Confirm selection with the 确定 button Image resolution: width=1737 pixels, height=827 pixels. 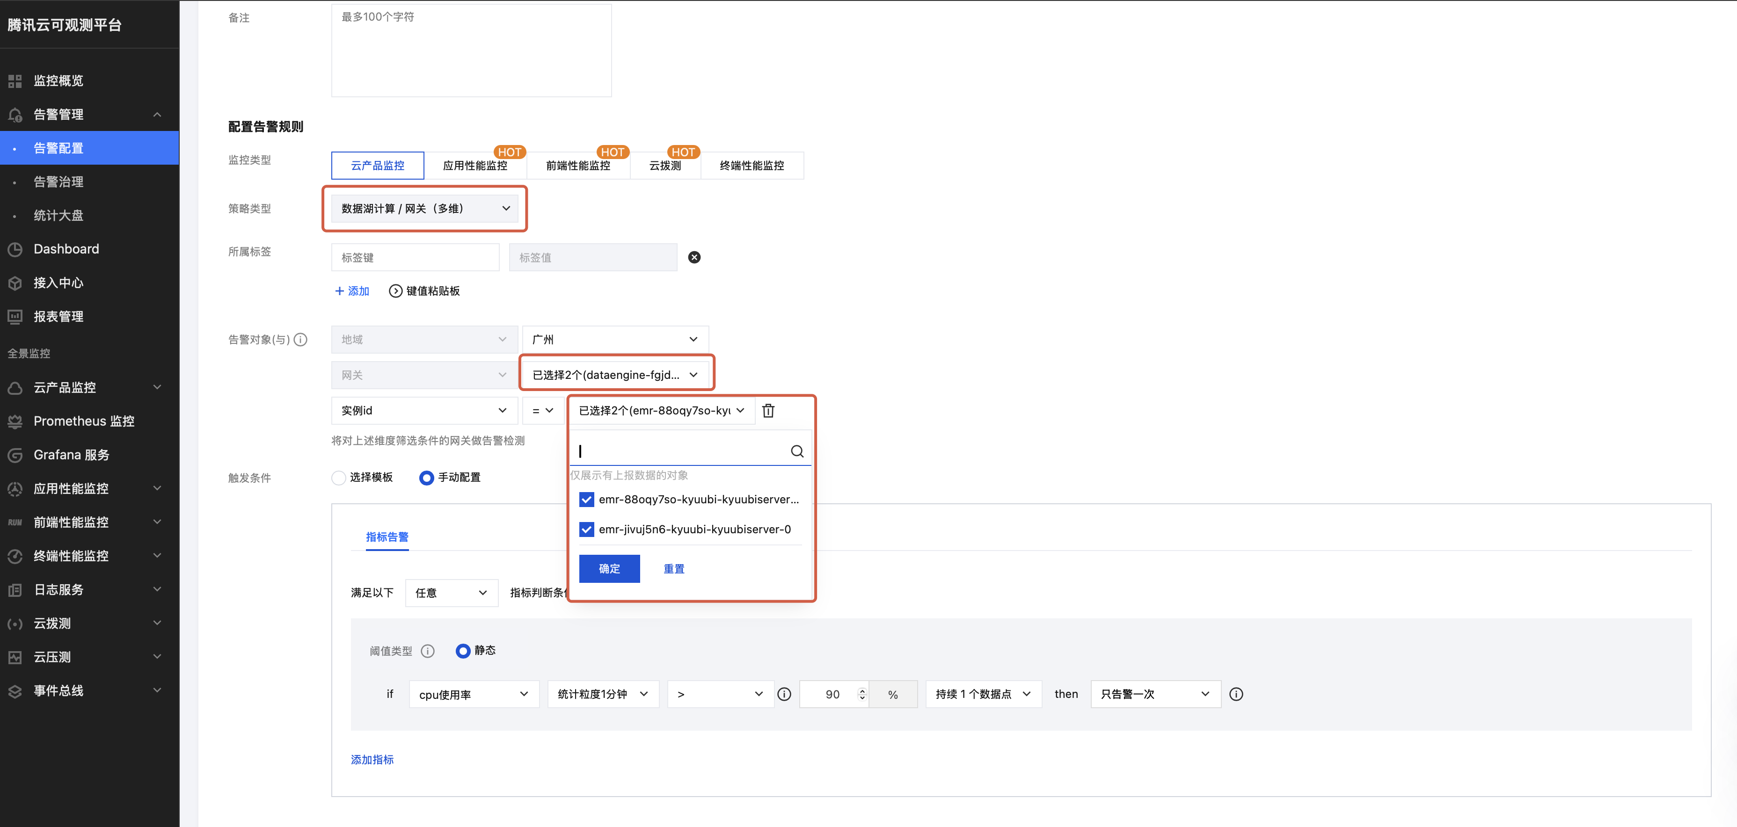610,570
